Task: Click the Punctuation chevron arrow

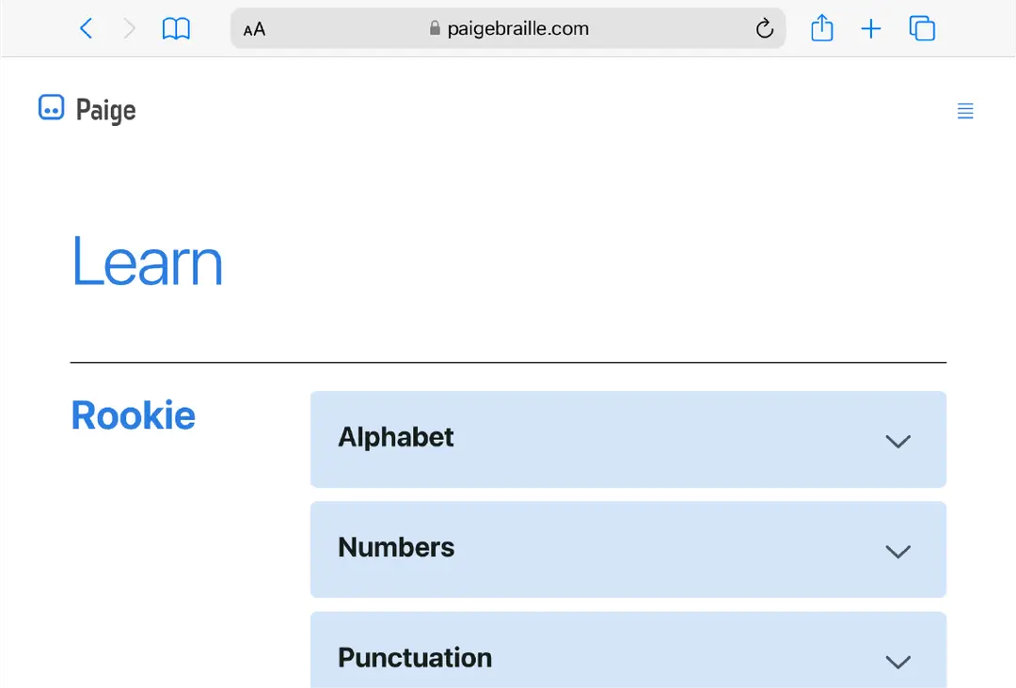Action: coord(897,662)
